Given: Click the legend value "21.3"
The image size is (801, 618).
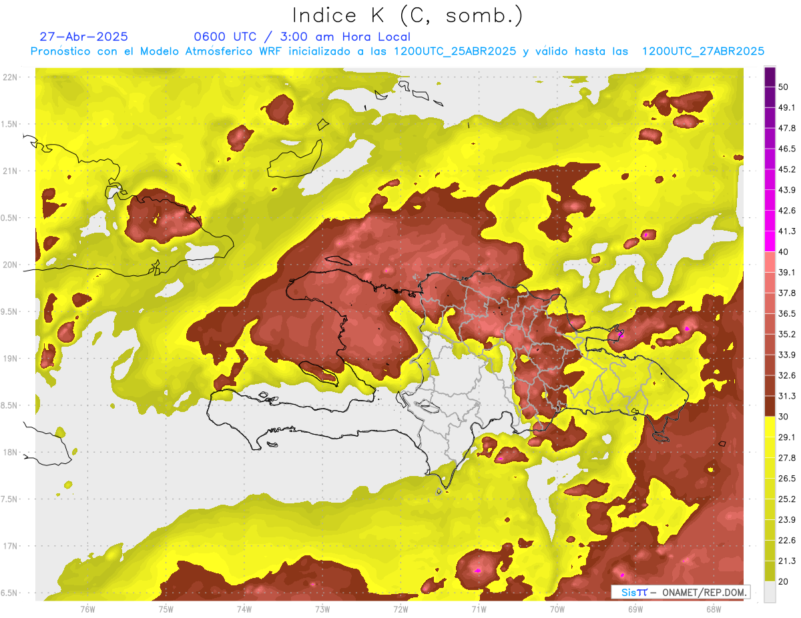Looking at the screenshot, I should coord(787,561).
